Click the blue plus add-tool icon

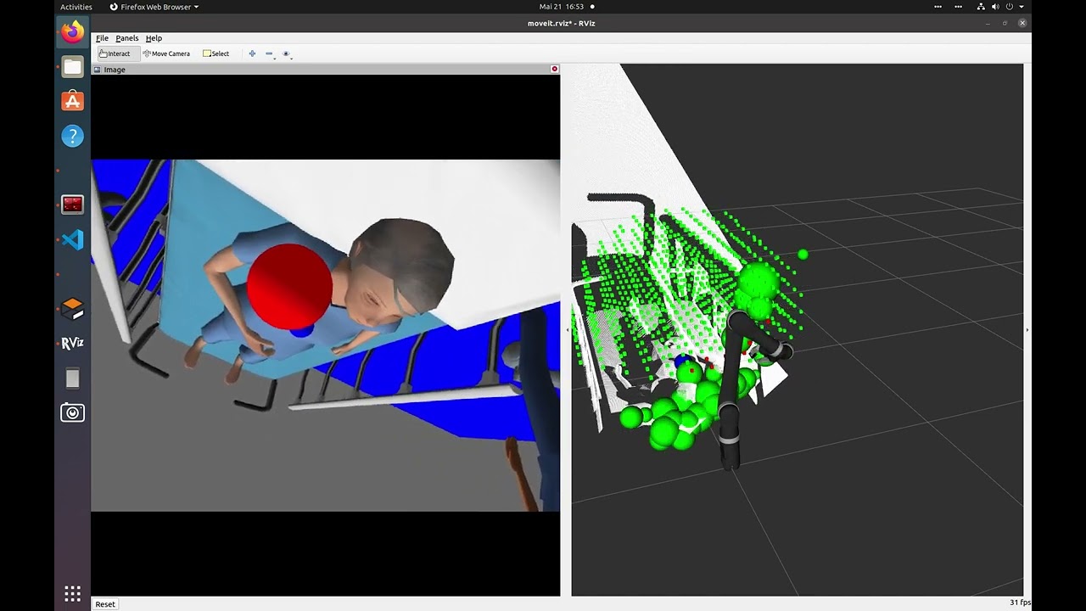[x=252, y=53]
